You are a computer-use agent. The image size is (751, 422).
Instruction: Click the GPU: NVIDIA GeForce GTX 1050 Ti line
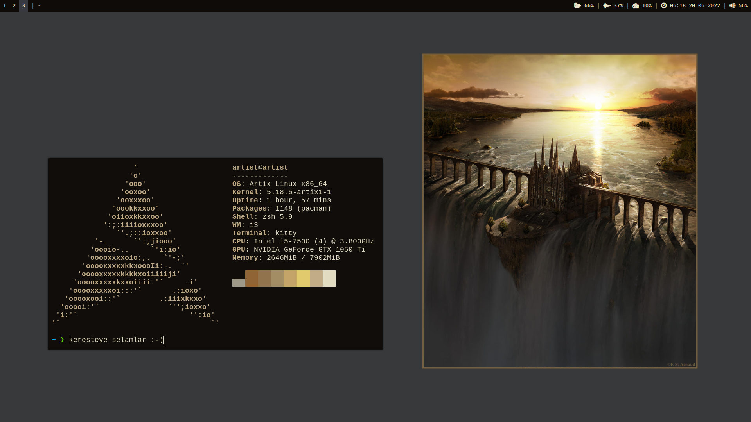pos(299,249)
